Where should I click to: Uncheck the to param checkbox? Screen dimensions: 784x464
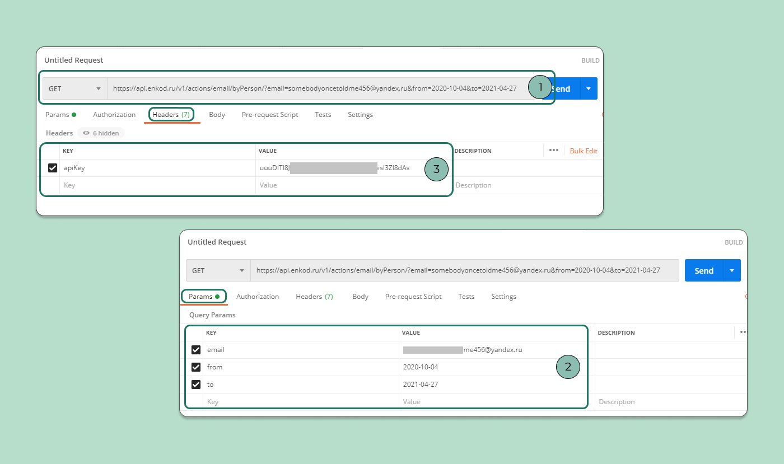coord(196,385)
